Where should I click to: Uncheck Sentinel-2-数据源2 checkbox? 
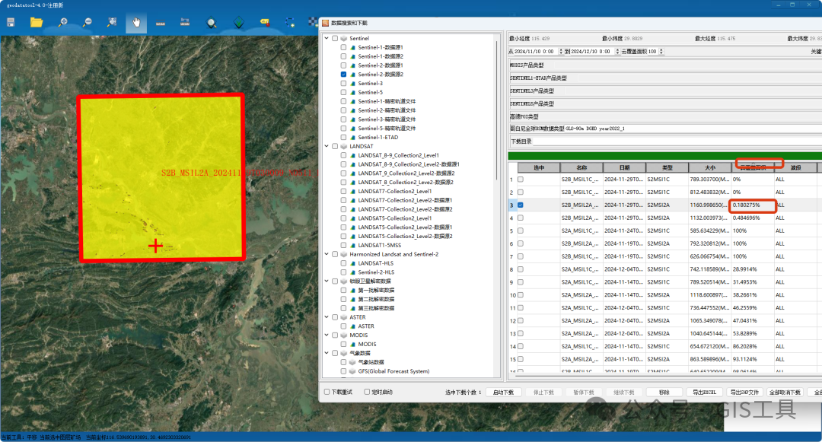[x=343, y=75]
